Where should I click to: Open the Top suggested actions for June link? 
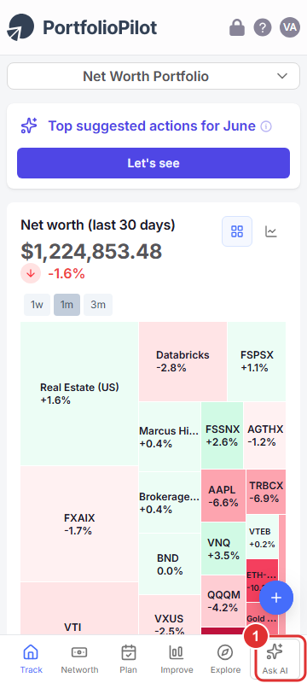pos(152,126)
